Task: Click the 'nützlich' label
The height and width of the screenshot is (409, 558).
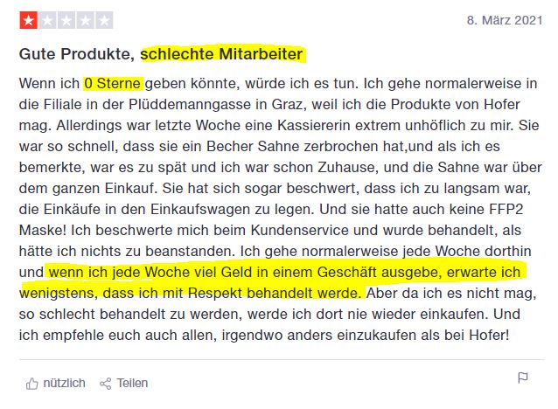Action: (x=64, y=383)
